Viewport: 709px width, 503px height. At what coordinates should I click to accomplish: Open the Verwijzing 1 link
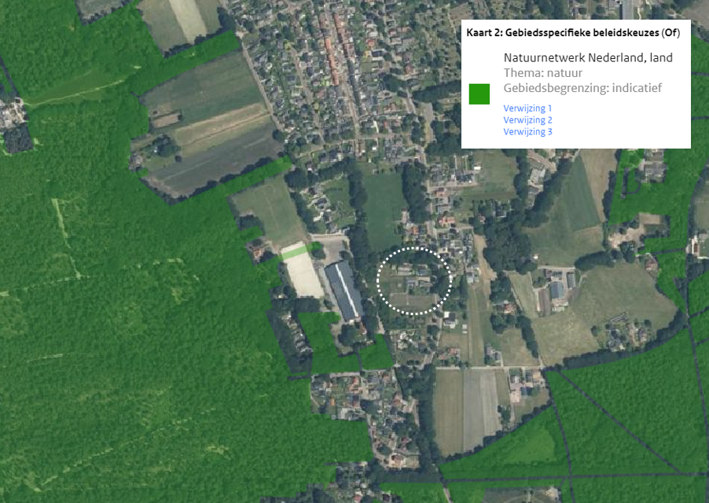pos(527,108)
